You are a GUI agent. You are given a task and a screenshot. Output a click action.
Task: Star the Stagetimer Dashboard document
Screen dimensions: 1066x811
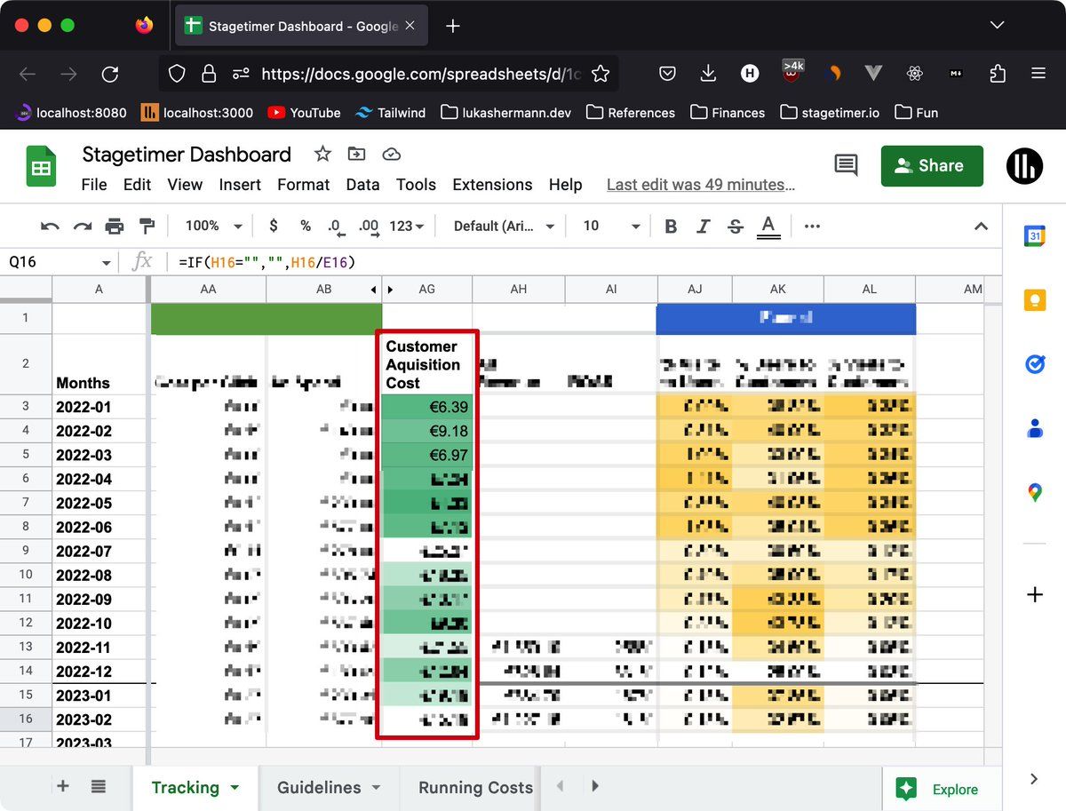322,155
